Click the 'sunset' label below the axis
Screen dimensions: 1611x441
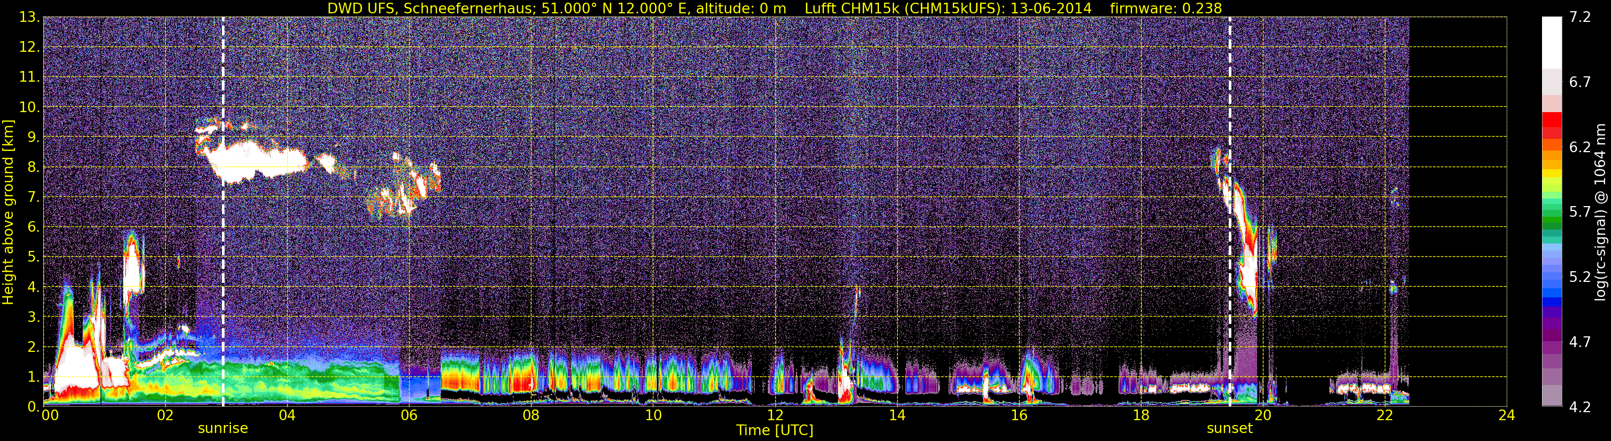[1230, 429]
